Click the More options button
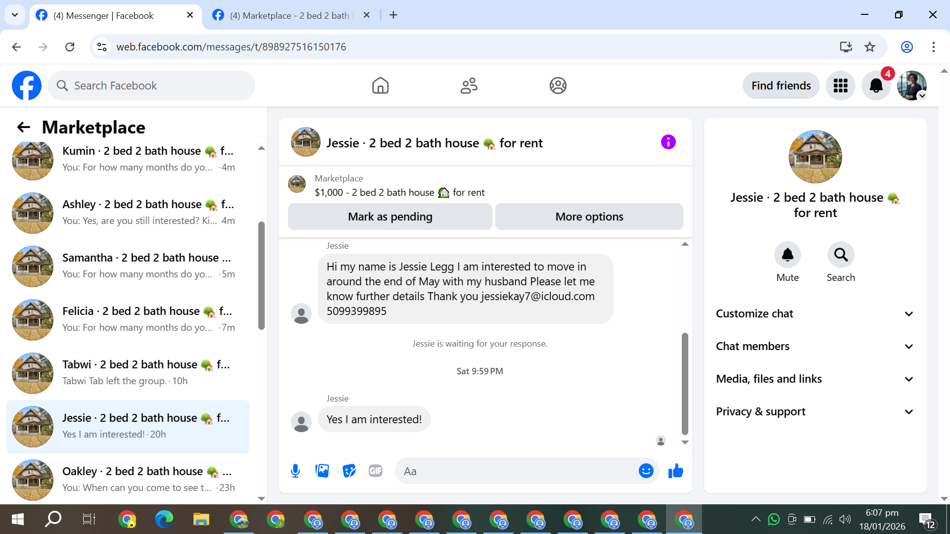The image size is (950, 534). 589,217
